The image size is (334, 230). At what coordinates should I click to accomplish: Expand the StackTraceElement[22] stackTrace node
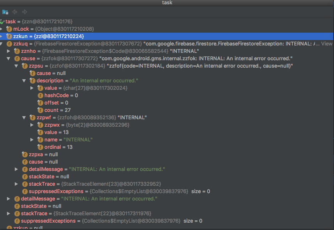tap(9, 213)
